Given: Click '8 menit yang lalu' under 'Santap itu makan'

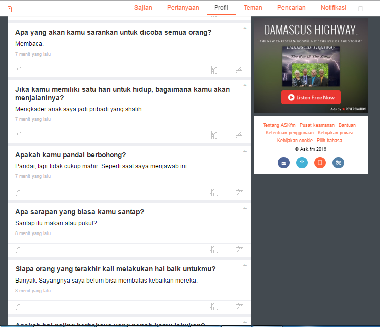Looking at the screenshot, I should 33,233.
